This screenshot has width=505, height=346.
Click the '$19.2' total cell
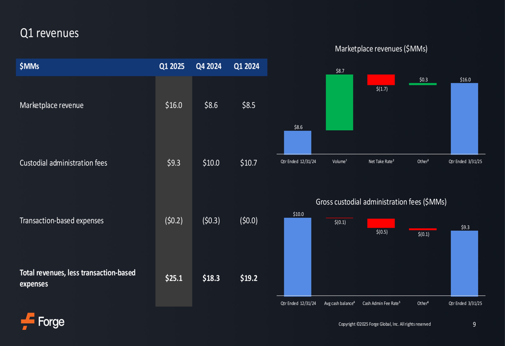248,278
